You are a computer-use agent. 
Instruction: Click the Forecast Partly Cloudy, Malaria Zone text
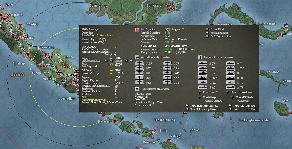click(102, 102)
